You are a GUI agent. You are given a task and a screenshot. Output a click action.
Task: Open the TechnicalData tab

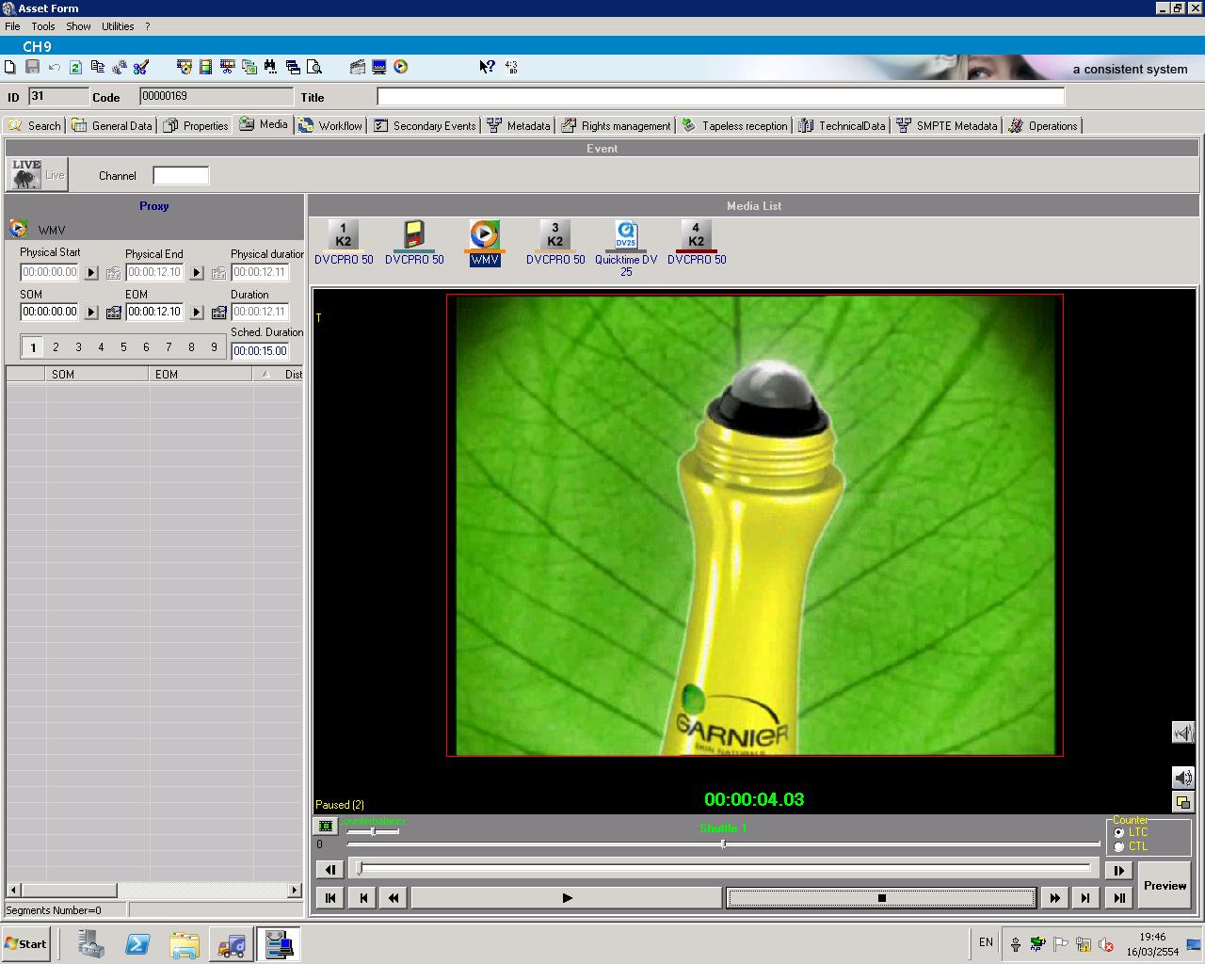(x=842, y=125)
